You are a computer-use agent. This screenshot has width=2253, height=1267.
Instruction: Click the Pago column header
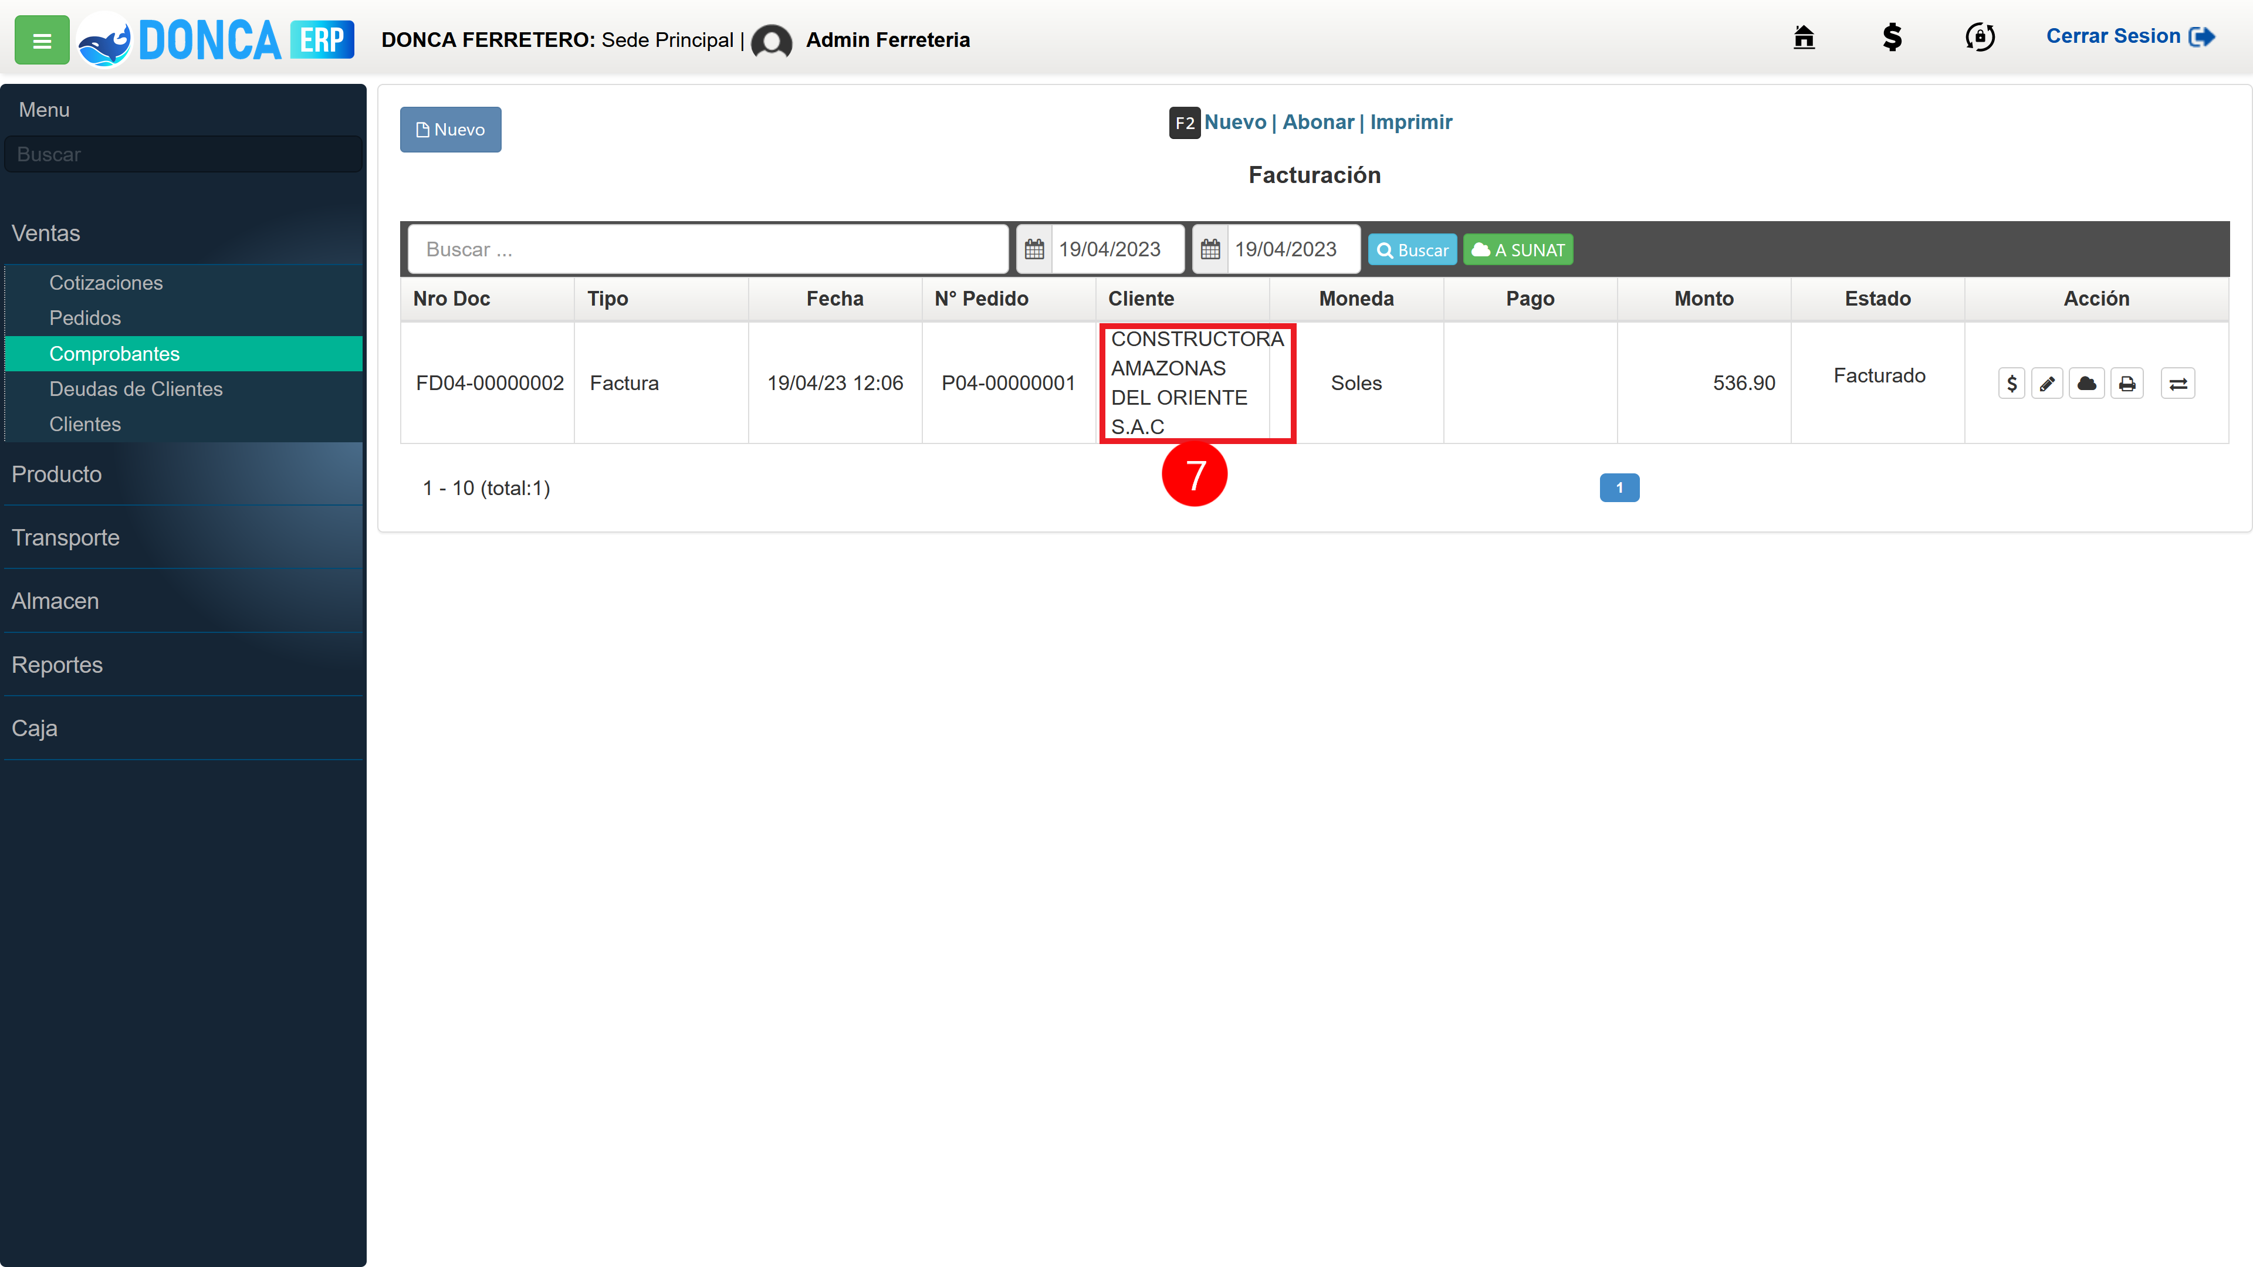coord(1530,298)
